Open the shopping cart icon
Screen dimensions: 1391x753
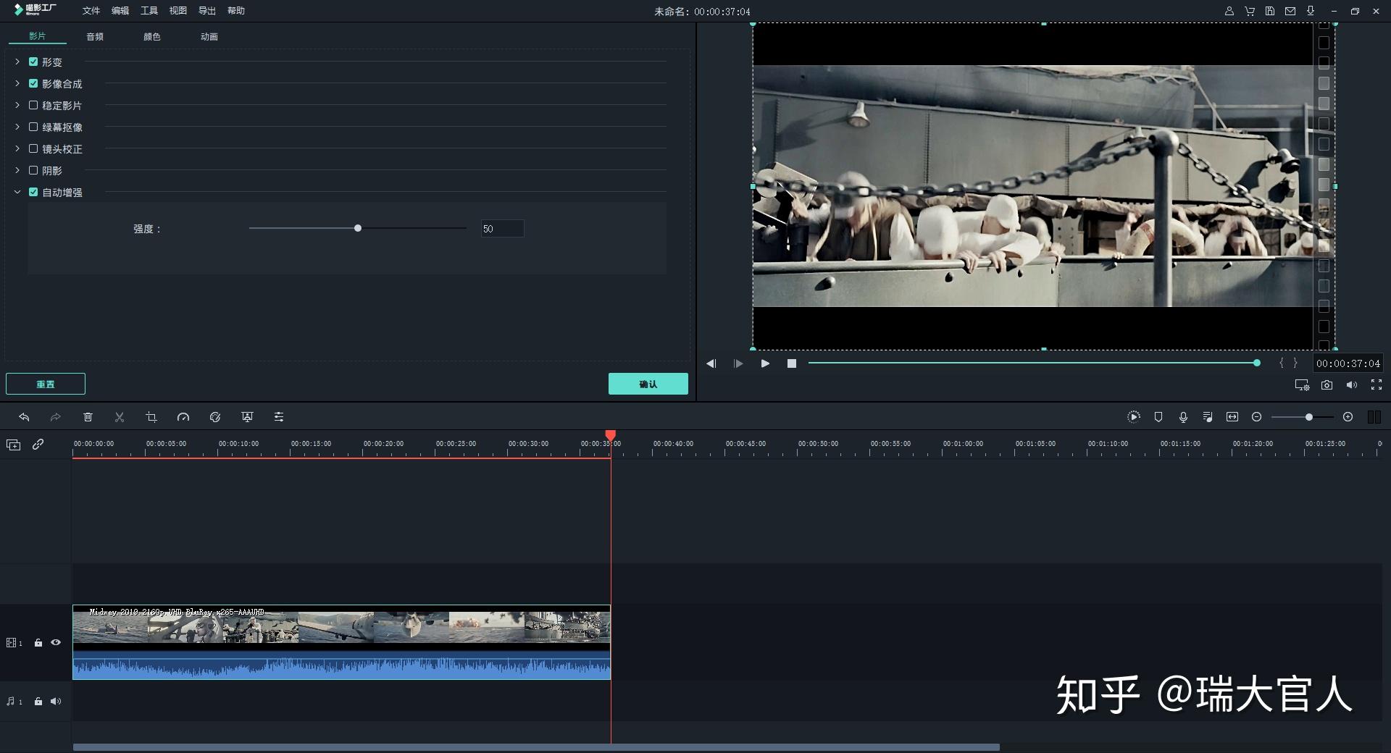(1250, 11)
